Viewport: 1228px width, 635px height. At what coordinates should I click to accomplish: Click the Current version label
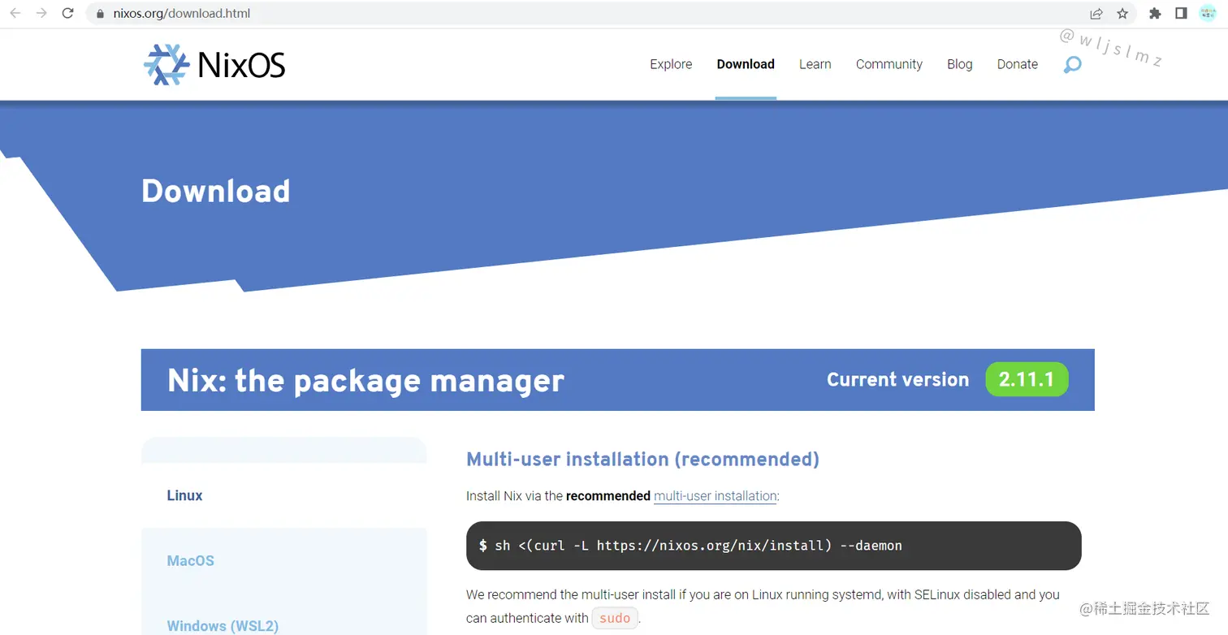[897, 379]
